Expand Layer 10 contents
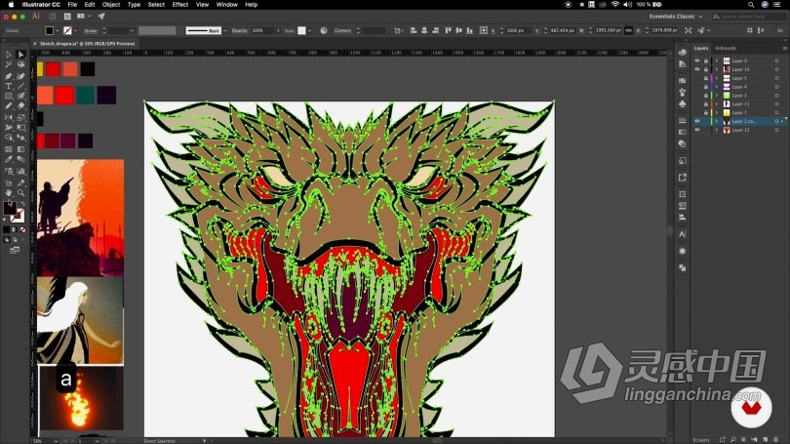This screenshot has width=790, height=444. (717, 69)
